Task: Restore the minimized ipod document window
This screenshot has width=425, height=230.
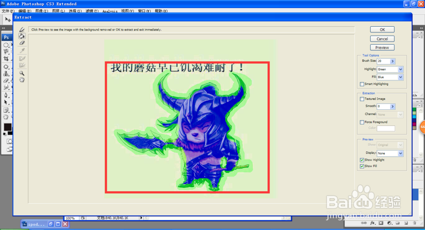Action: click(51, 224)
